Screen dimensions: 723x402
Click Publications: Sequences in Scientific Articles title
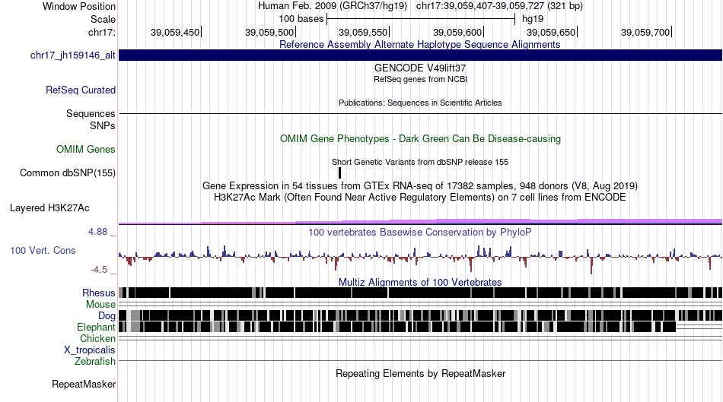[x=420, y=103]
